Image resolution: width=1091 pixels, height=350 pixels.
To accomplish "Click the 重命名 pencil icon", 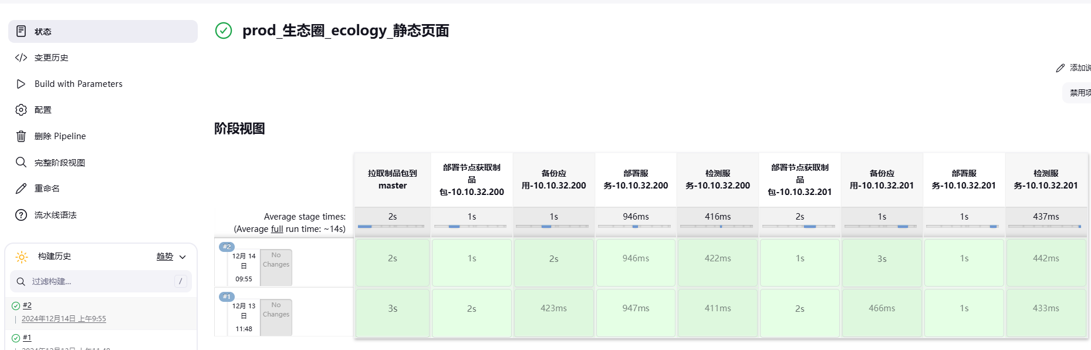I will 21,189.
